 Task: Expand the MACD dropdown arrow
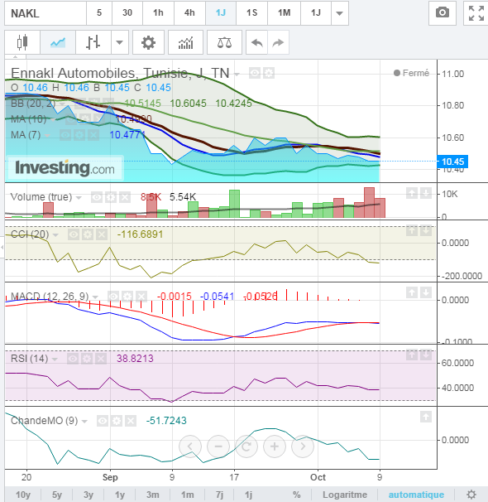[95, 297]
